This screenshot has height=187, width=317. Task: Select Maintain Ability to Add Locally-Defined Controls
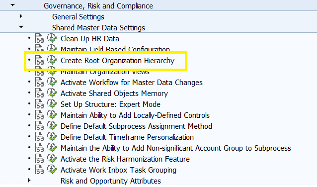tap(135, 115)
